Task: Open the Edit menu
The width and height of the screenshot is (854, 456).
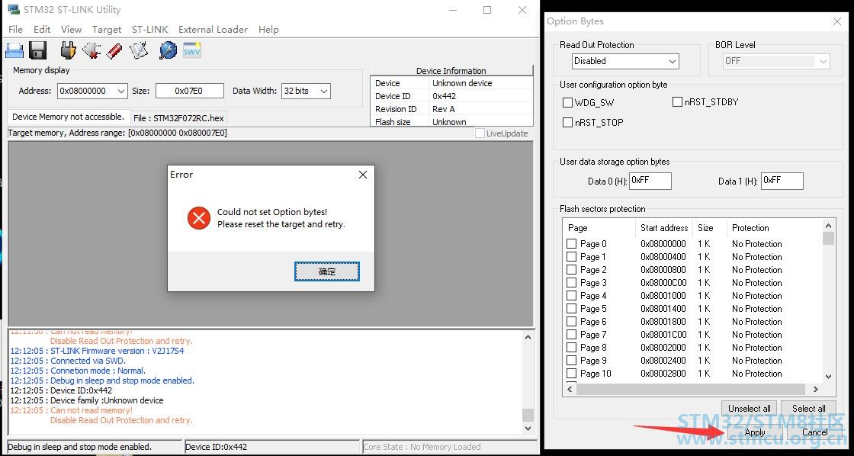Action: coord(42,30)
